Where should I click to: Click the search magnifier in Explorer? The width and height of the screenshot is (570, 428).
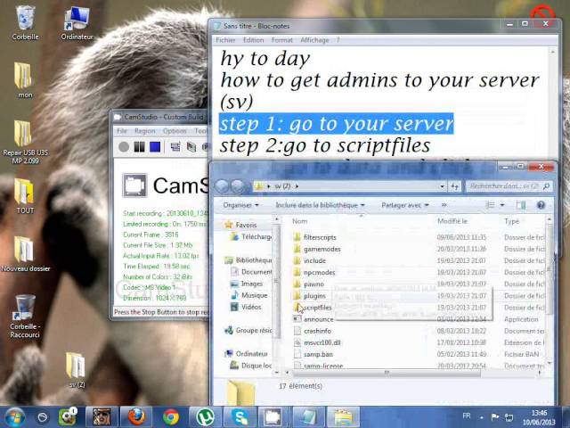pos(546,186)
